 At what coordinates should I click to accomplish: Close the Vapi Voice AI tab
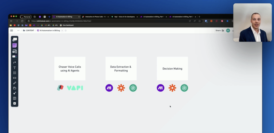point(137,17)
